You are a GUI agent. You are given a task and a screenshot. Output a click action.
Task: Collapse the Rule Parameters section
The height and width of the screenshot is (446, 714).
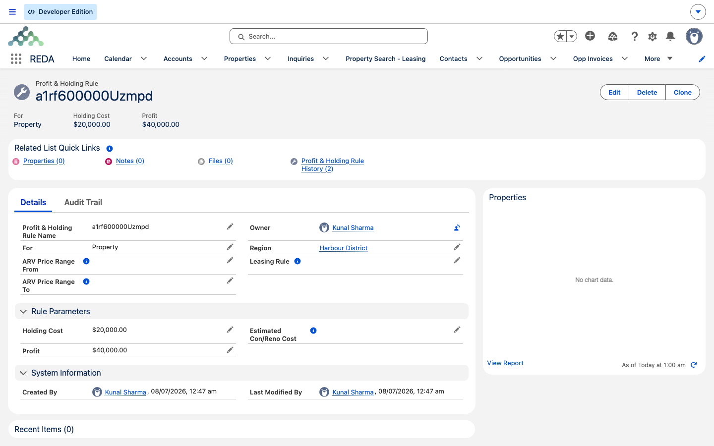(x=23, y=312)
